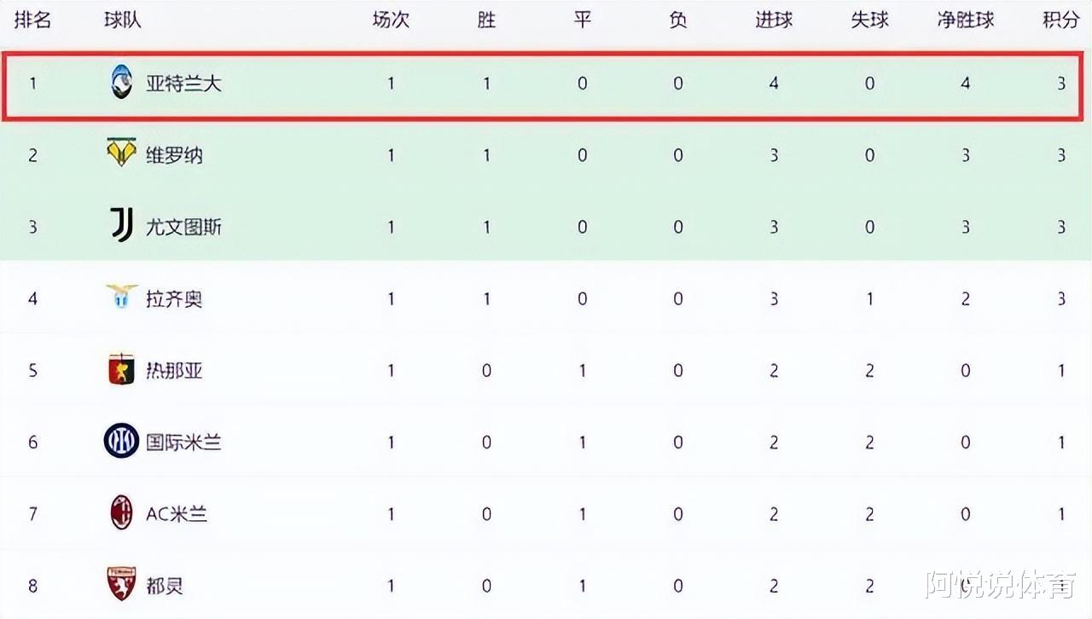
Task: Click the 场次 column header
Action: pos(391,20)
